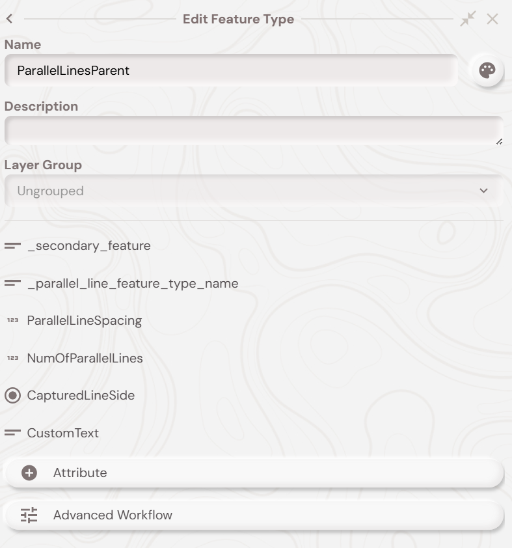Click the _parallel_line_feature_type_name text icon

[12, 284]
